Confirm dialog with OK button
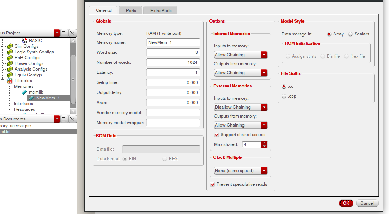This screenshot has width=389, height=214. tap(346, 203)
